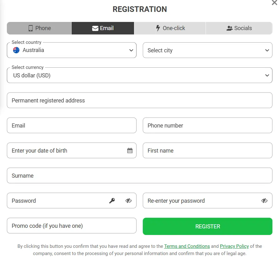Open the Terms and Conditions link
The width and height of the screenshot is (279, 266).
(187, 246)
